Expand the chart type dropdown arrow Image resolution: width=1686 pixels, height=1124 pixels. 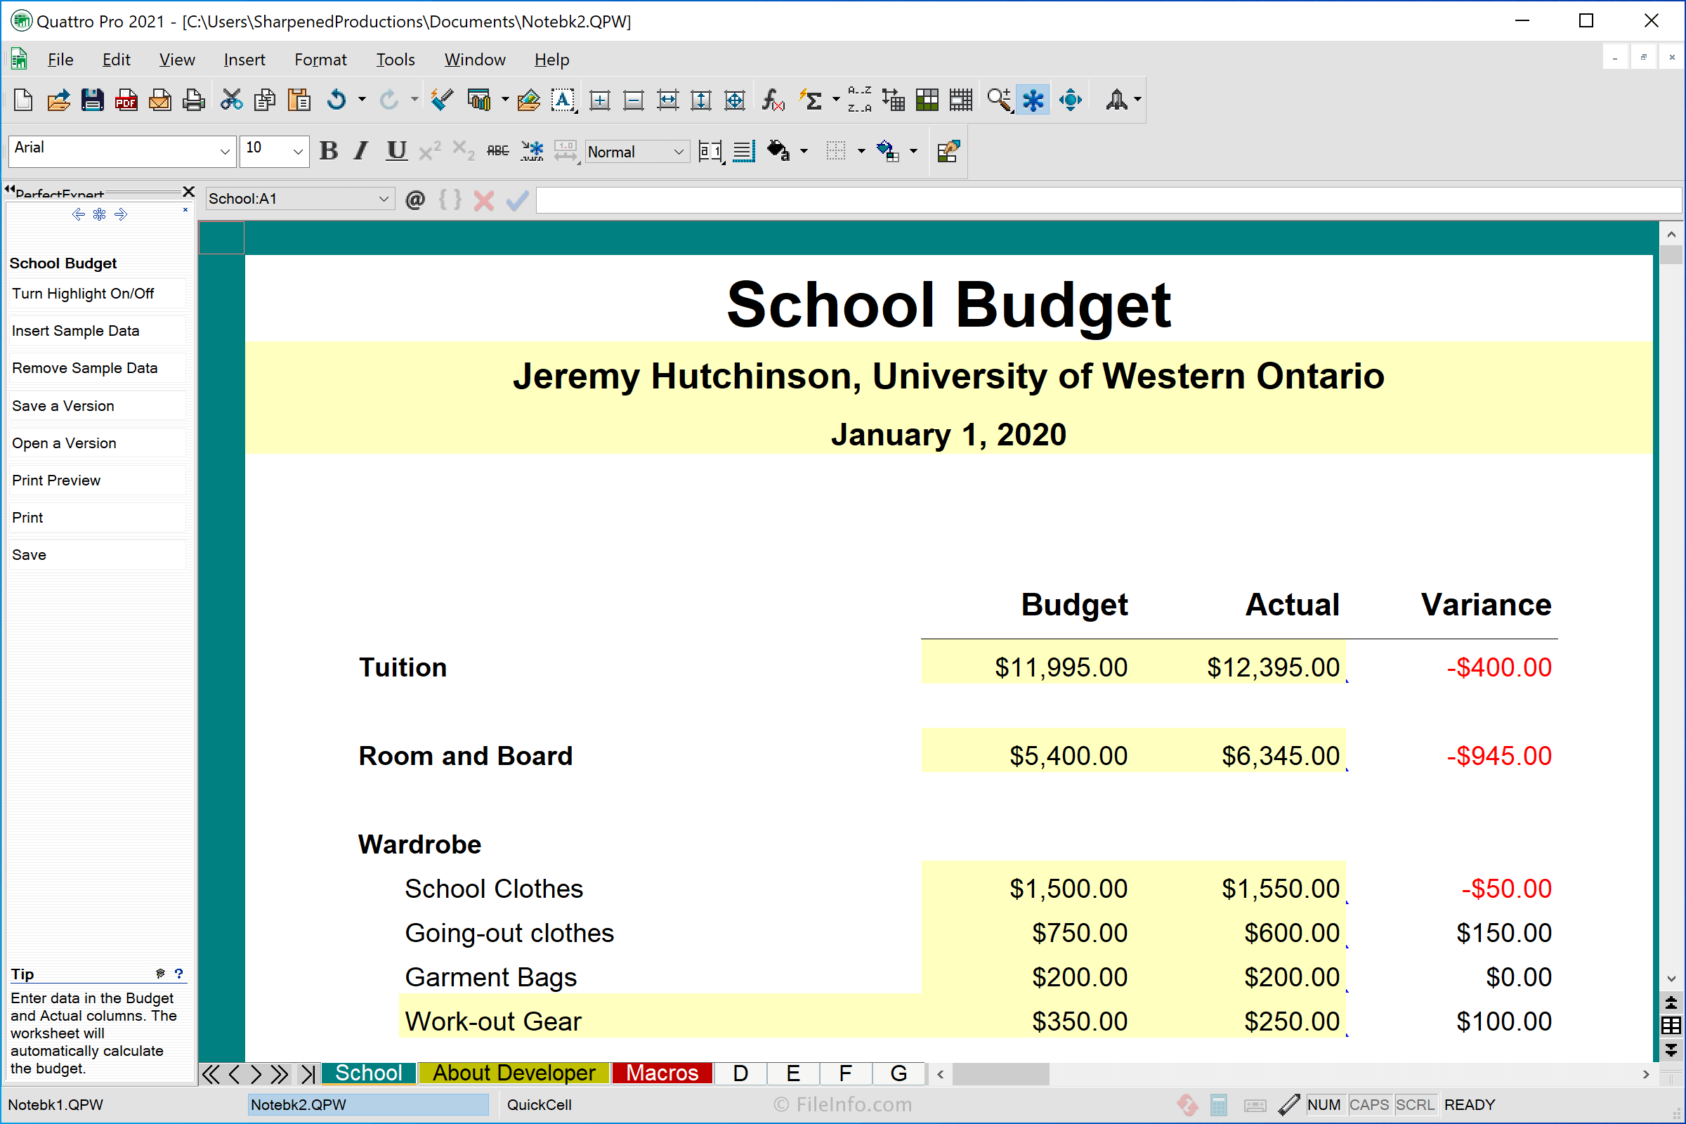tap(504, 100)
